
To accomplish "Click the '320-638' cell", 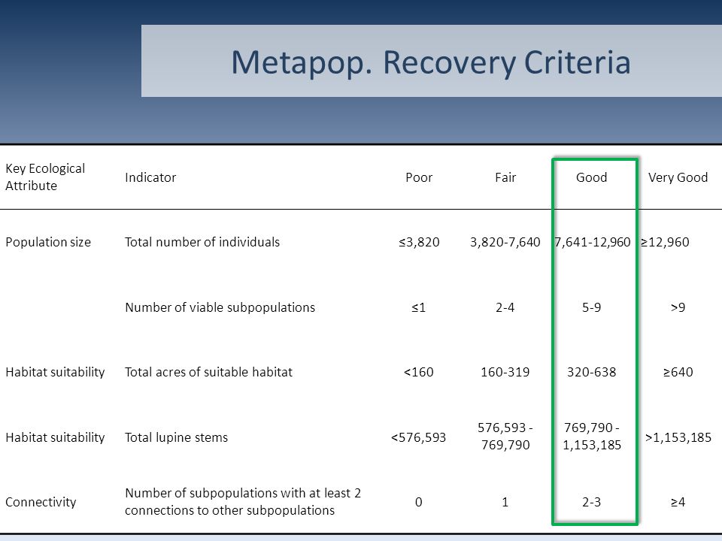I will 592,372.
